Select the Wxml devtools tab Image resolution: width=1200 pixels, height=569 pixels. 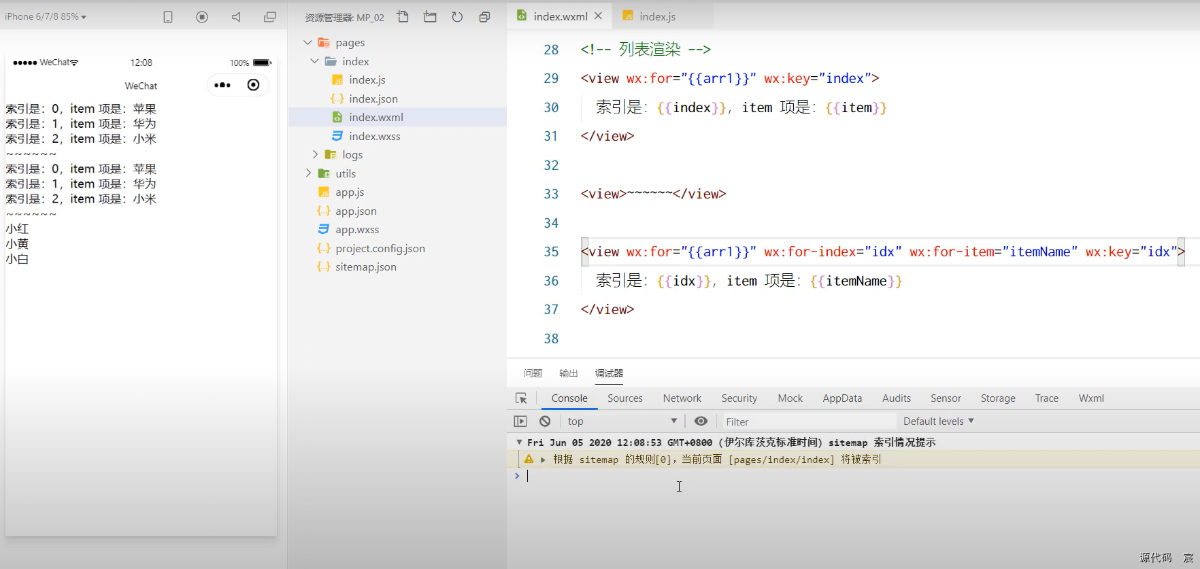point(1091,398)
